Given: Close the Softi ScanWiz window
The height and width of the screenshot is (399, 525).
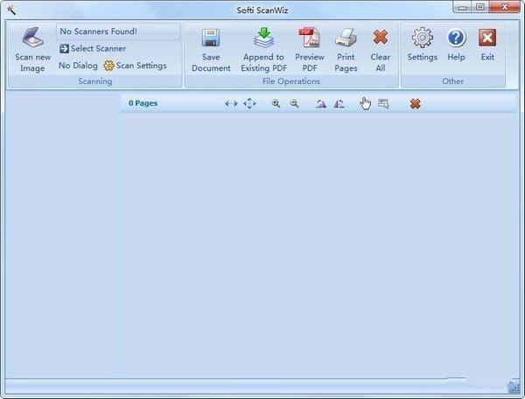Looking at the screenshot, I should (x=504, y=7).
